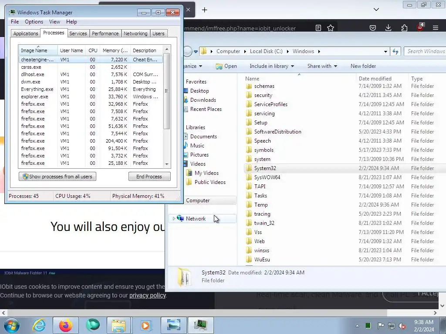Open Firefox reader view icon
Screen dimensions: 446x334
click(x=318, y=28)
